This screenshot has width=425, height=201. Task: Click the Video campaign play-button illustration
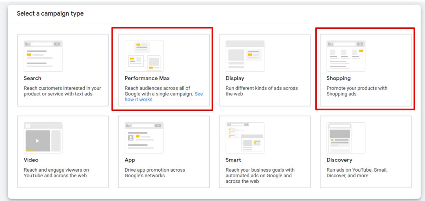tap(43, 138)
